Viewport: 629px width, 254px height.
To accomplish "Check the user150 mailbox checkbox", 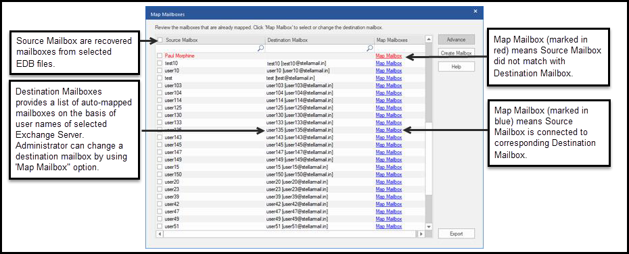I will 160,174.
